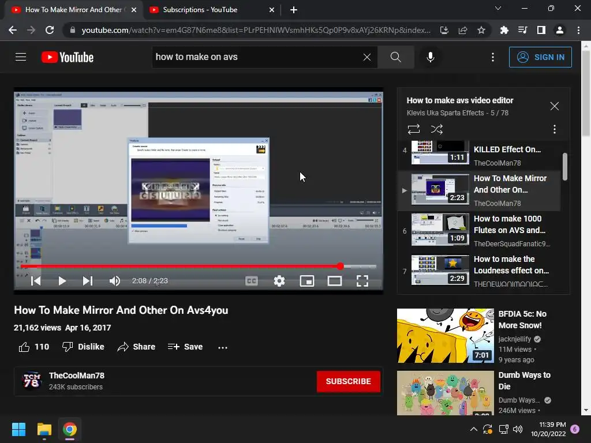Open Chrome extensions puzzle icon
The image size is (591, 443).
504,30
